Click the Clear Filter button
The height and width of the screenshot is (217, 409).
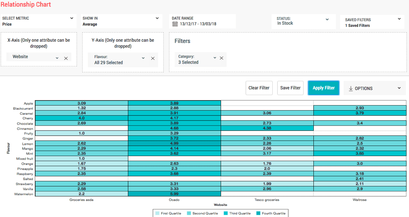point(259,88)
